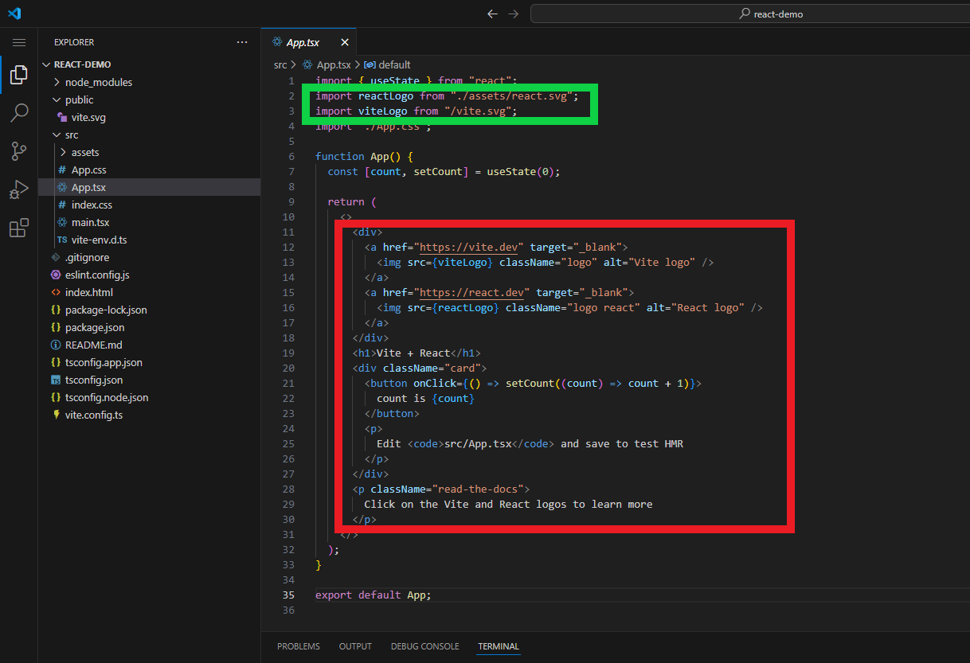Click line number 7 in the gutter

[x=291, y=171]
